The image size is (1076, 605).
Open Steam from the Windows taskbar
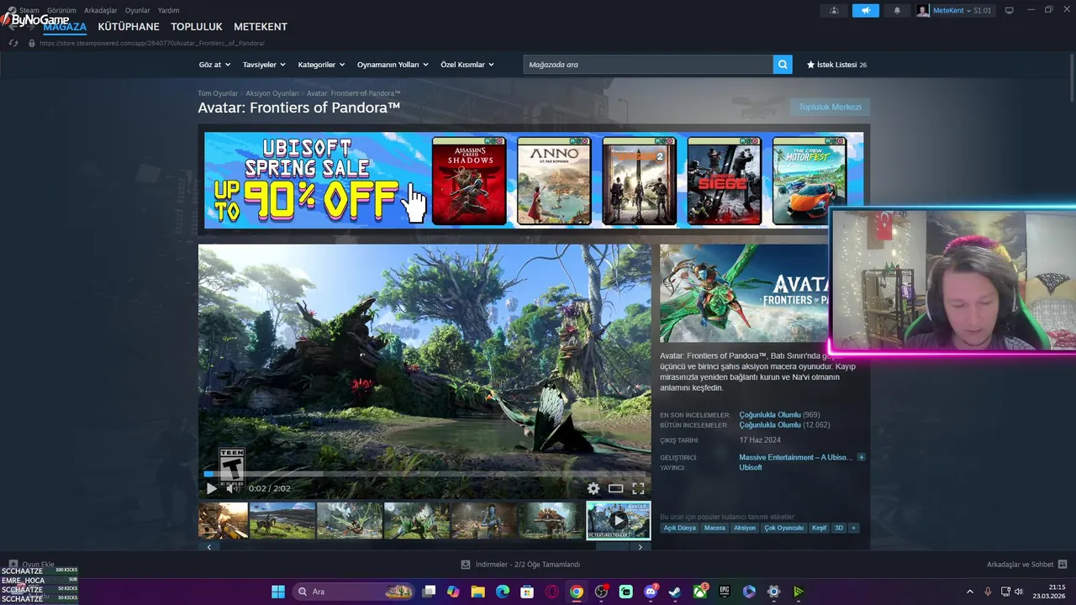(675, 592)
